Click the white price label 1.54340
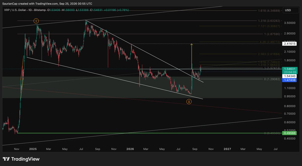 click(x=290, y=76)
